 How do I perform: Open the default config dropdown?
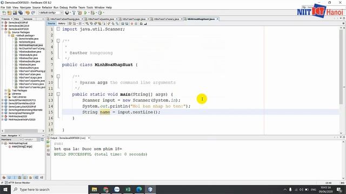coord(51,13)
